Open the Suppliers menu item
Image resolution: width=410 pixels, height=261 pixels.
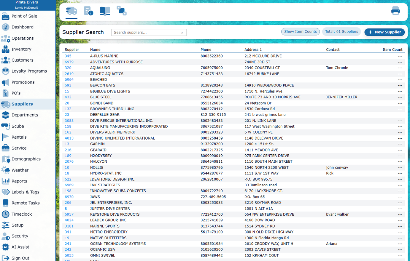point(28,104)
